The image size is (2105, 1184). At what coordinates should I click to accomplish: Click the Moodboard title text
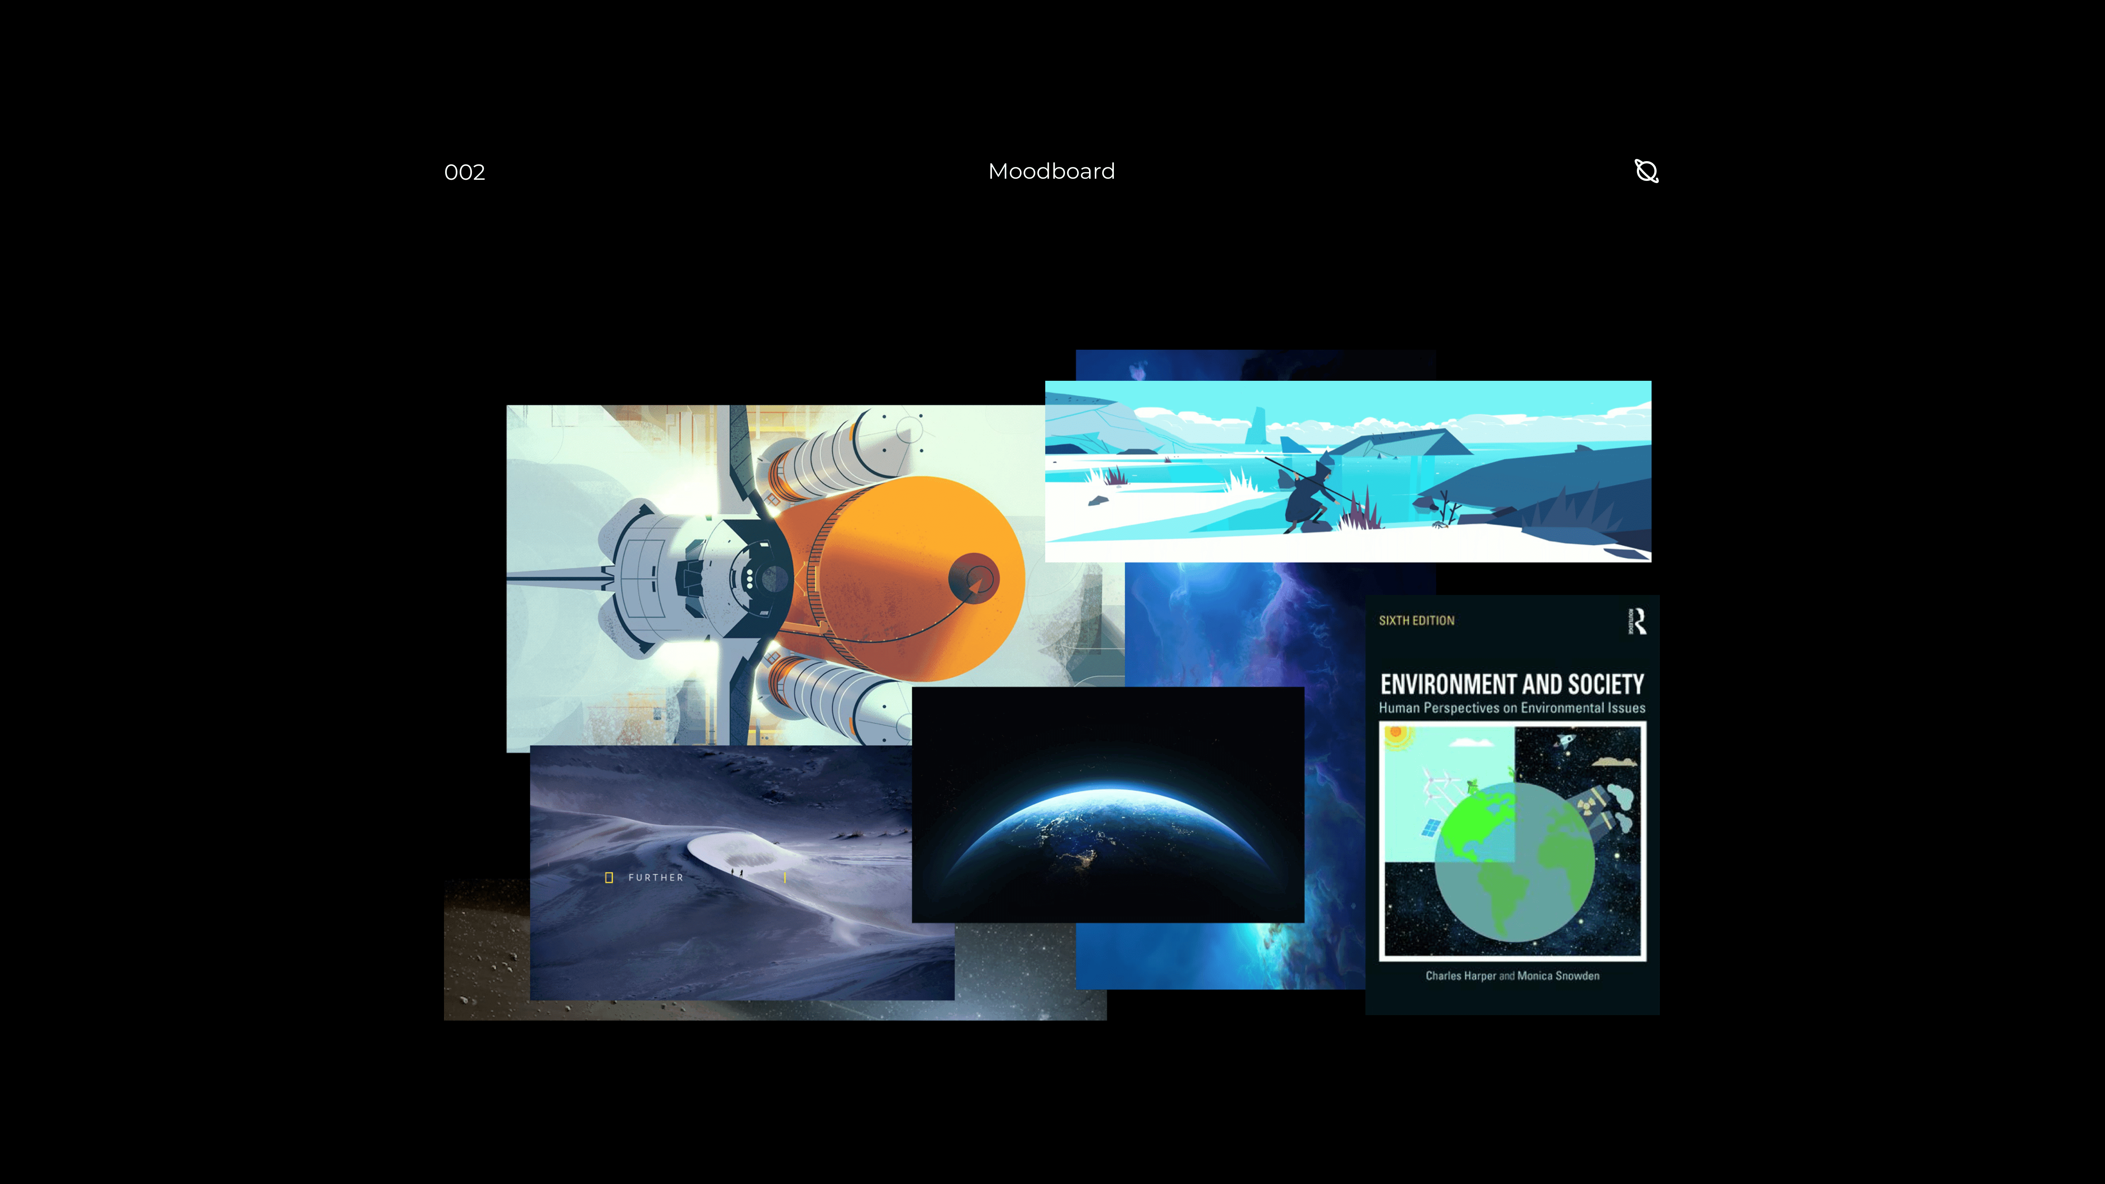coord(1051,172)
